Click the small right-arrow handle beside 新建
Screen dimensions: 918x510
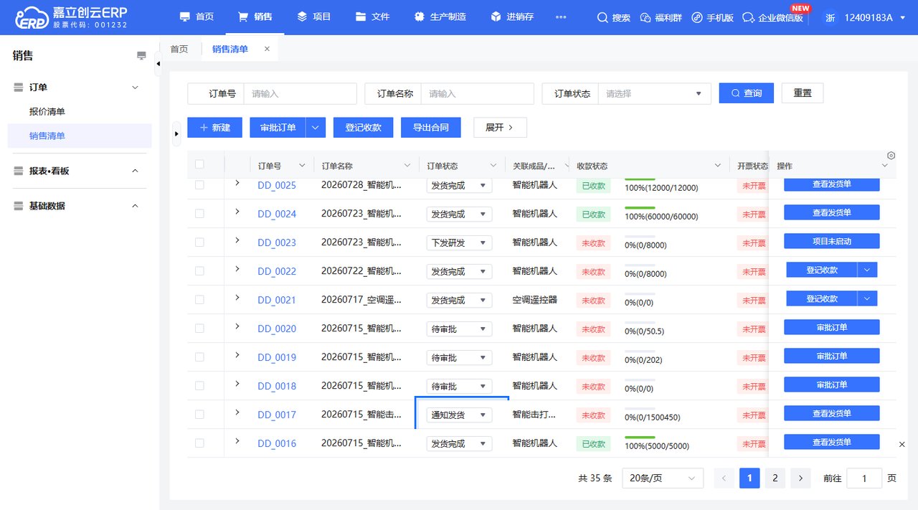[x=177, y=134]
